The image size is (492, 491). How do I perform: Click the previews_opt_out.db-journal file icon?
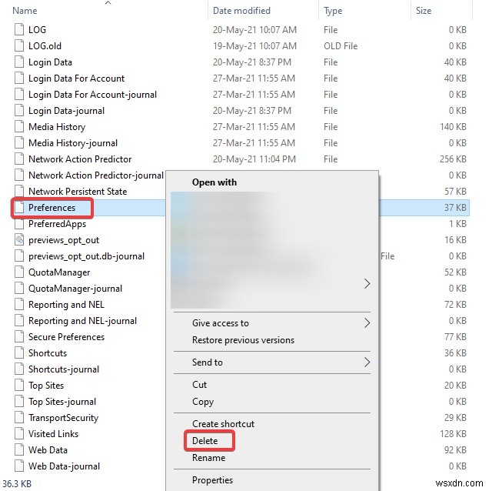[19, 256]
